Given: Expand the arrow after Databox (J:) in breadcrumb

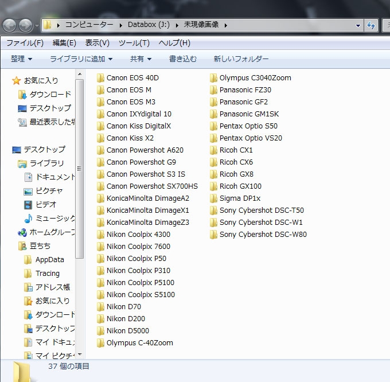Looking at the screenshot, I should (x=177, y=25).
